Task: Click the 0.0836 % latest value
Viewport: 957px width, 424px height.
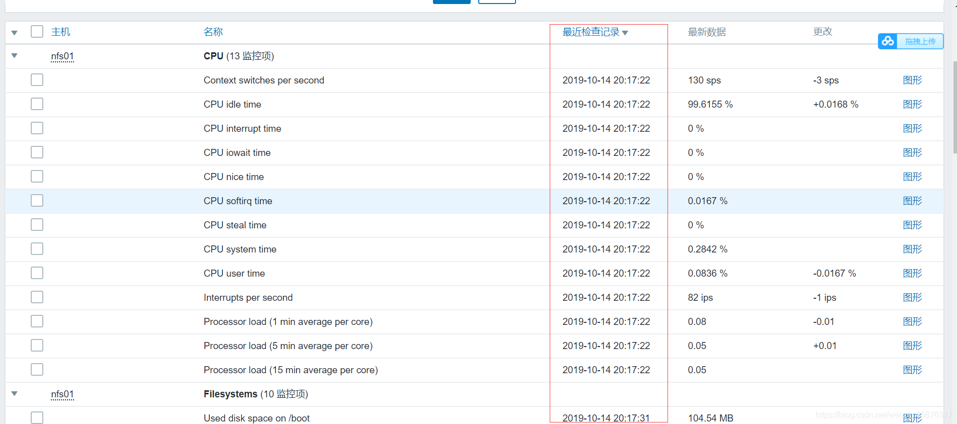Action: click(708, 273)
